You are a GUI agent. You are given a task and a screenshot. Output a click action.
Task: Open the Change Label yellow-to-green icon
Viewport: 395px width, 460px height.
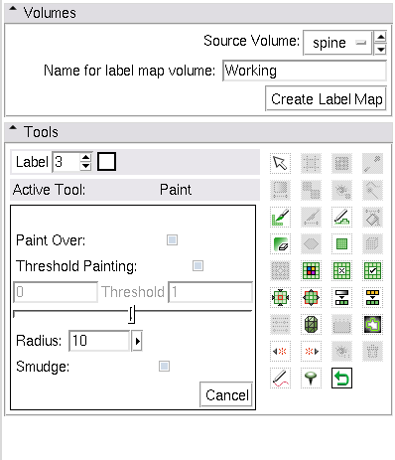click(x=372, y=297)
